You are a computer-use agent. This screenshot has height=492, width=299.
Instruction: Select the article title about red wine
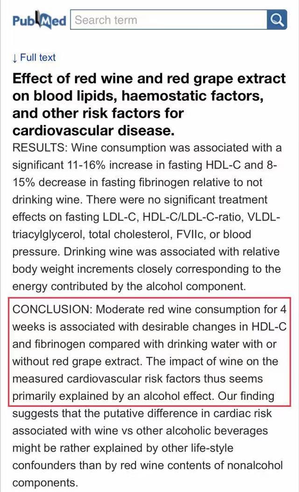click(149, 105)
